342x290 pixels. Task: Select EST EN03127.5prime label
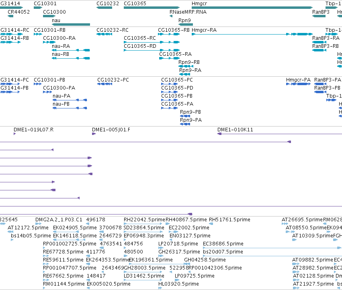tap(190, 236)
